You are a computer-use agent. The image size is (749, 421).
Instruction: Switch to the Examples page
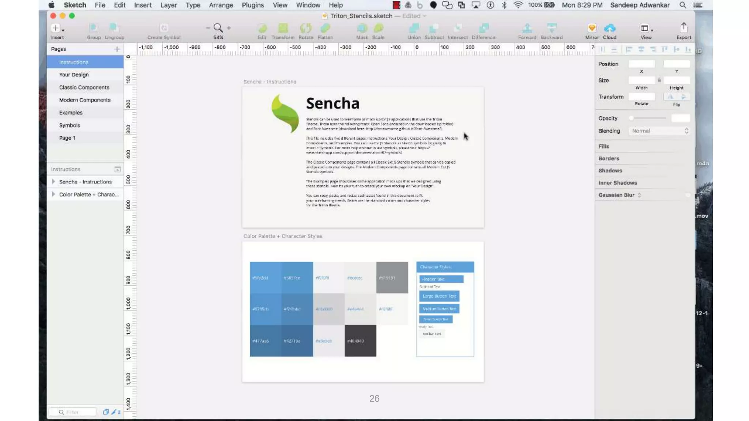click(85, 113)
